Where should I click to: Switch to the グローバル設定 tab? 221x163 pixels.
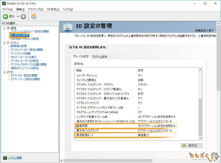pyautogui.click(x=81, y=56)
